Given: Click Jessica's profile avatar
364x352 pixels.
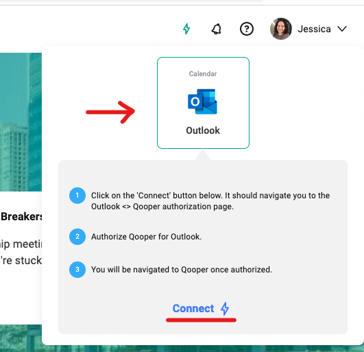Looking at the screenshot, I should 281,29.
